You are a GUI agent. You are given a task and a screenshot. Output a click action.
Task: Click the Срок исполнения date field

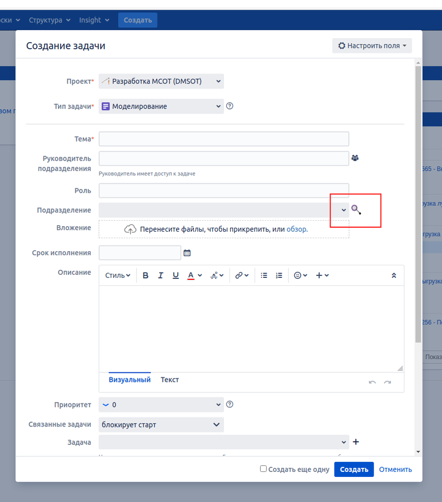pyautogui.click(x=140, y=253)
